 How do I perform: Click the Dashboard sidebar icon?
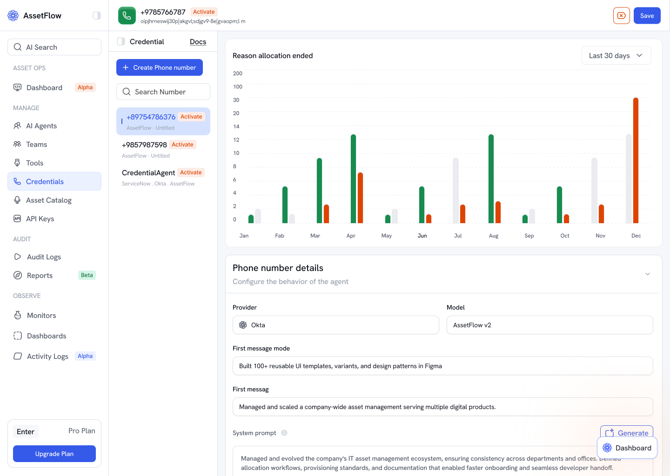(x=18, y=87)
